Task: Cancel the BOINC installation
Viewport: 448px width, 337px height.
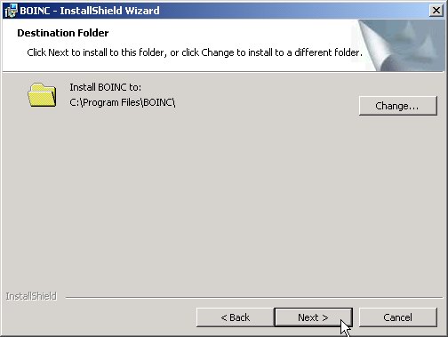Action: pos(397,317)
